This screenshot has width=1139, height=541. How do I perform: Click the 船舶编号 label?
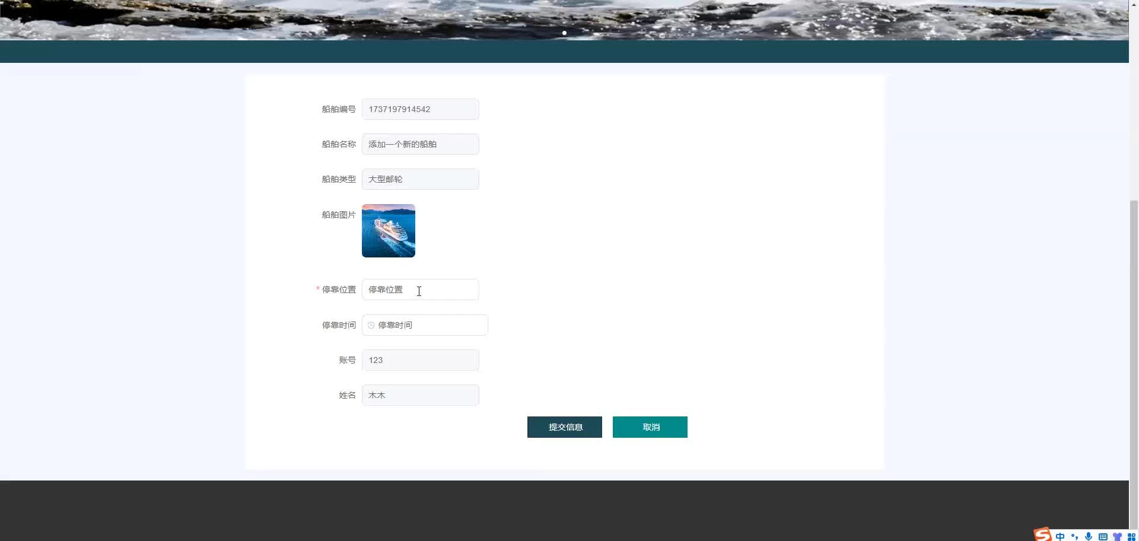(339, 109)
